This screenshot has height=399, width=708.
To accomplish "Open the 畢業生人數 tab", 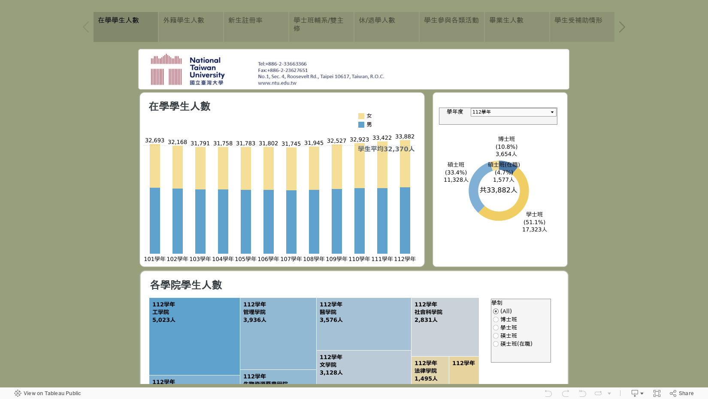I will pos(517,27).
